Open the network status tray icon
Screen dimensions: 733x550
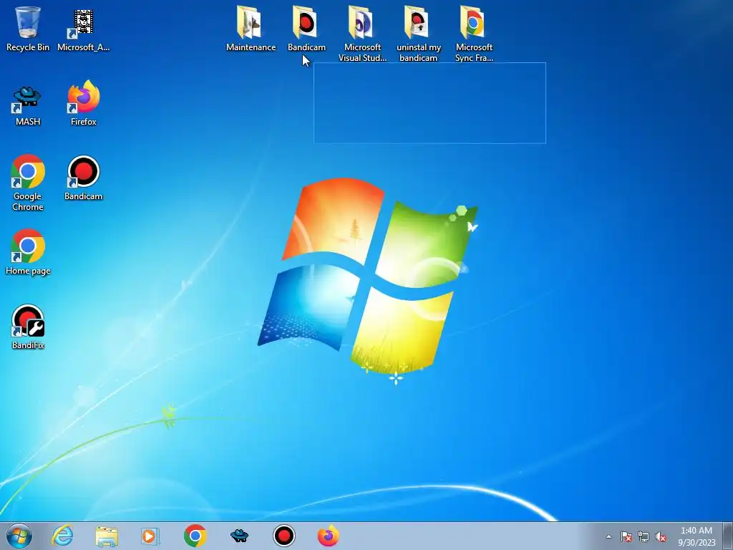tap(644, 536)
